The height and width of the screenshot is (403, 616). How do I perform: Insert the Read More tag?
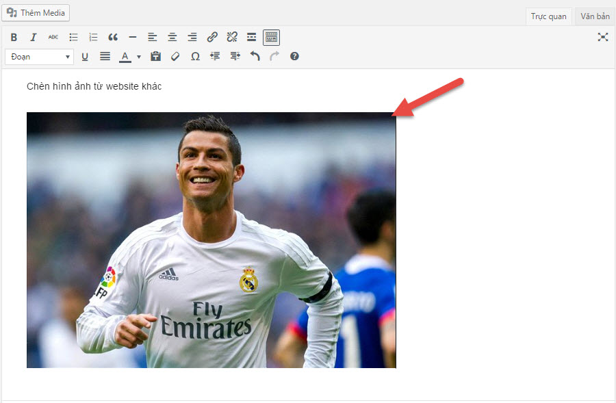[251, 37]
